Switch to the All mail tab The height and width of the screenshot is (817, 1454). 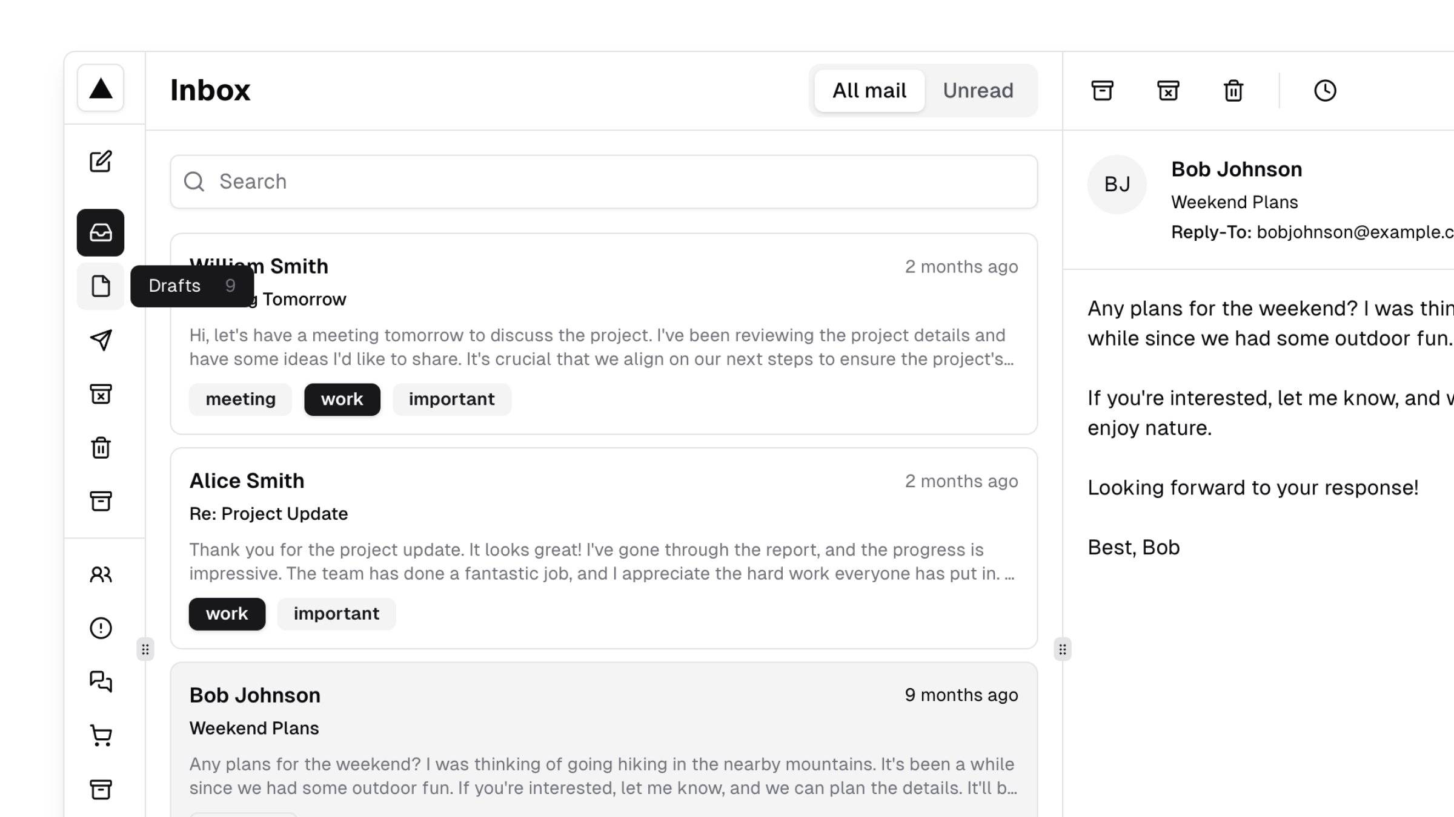click(x=869, y=90)
